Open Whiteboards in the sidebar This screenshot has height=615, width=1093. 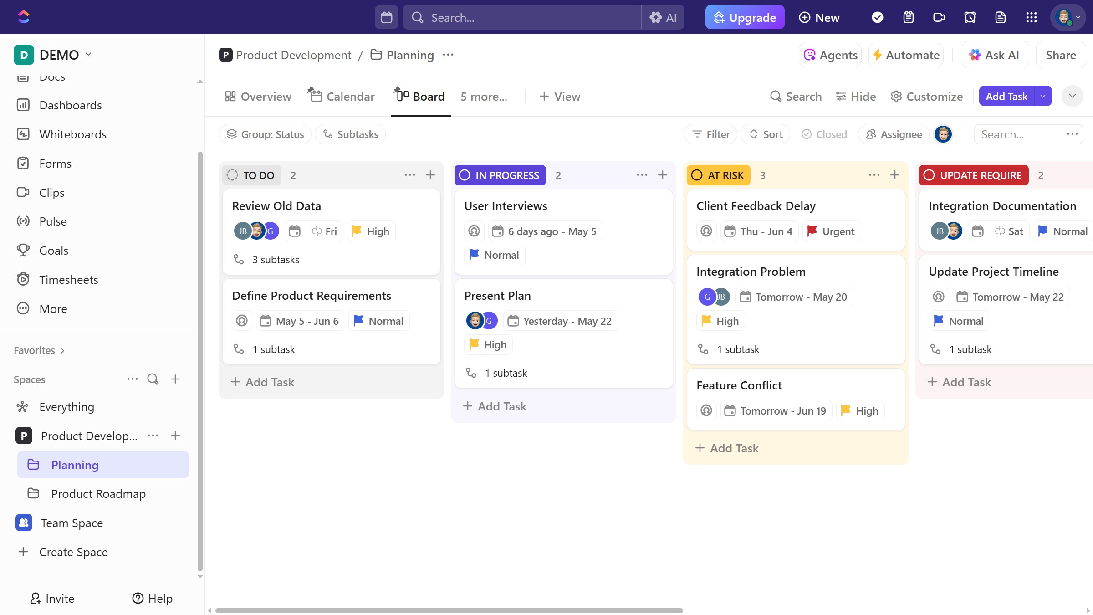point(72,134)
